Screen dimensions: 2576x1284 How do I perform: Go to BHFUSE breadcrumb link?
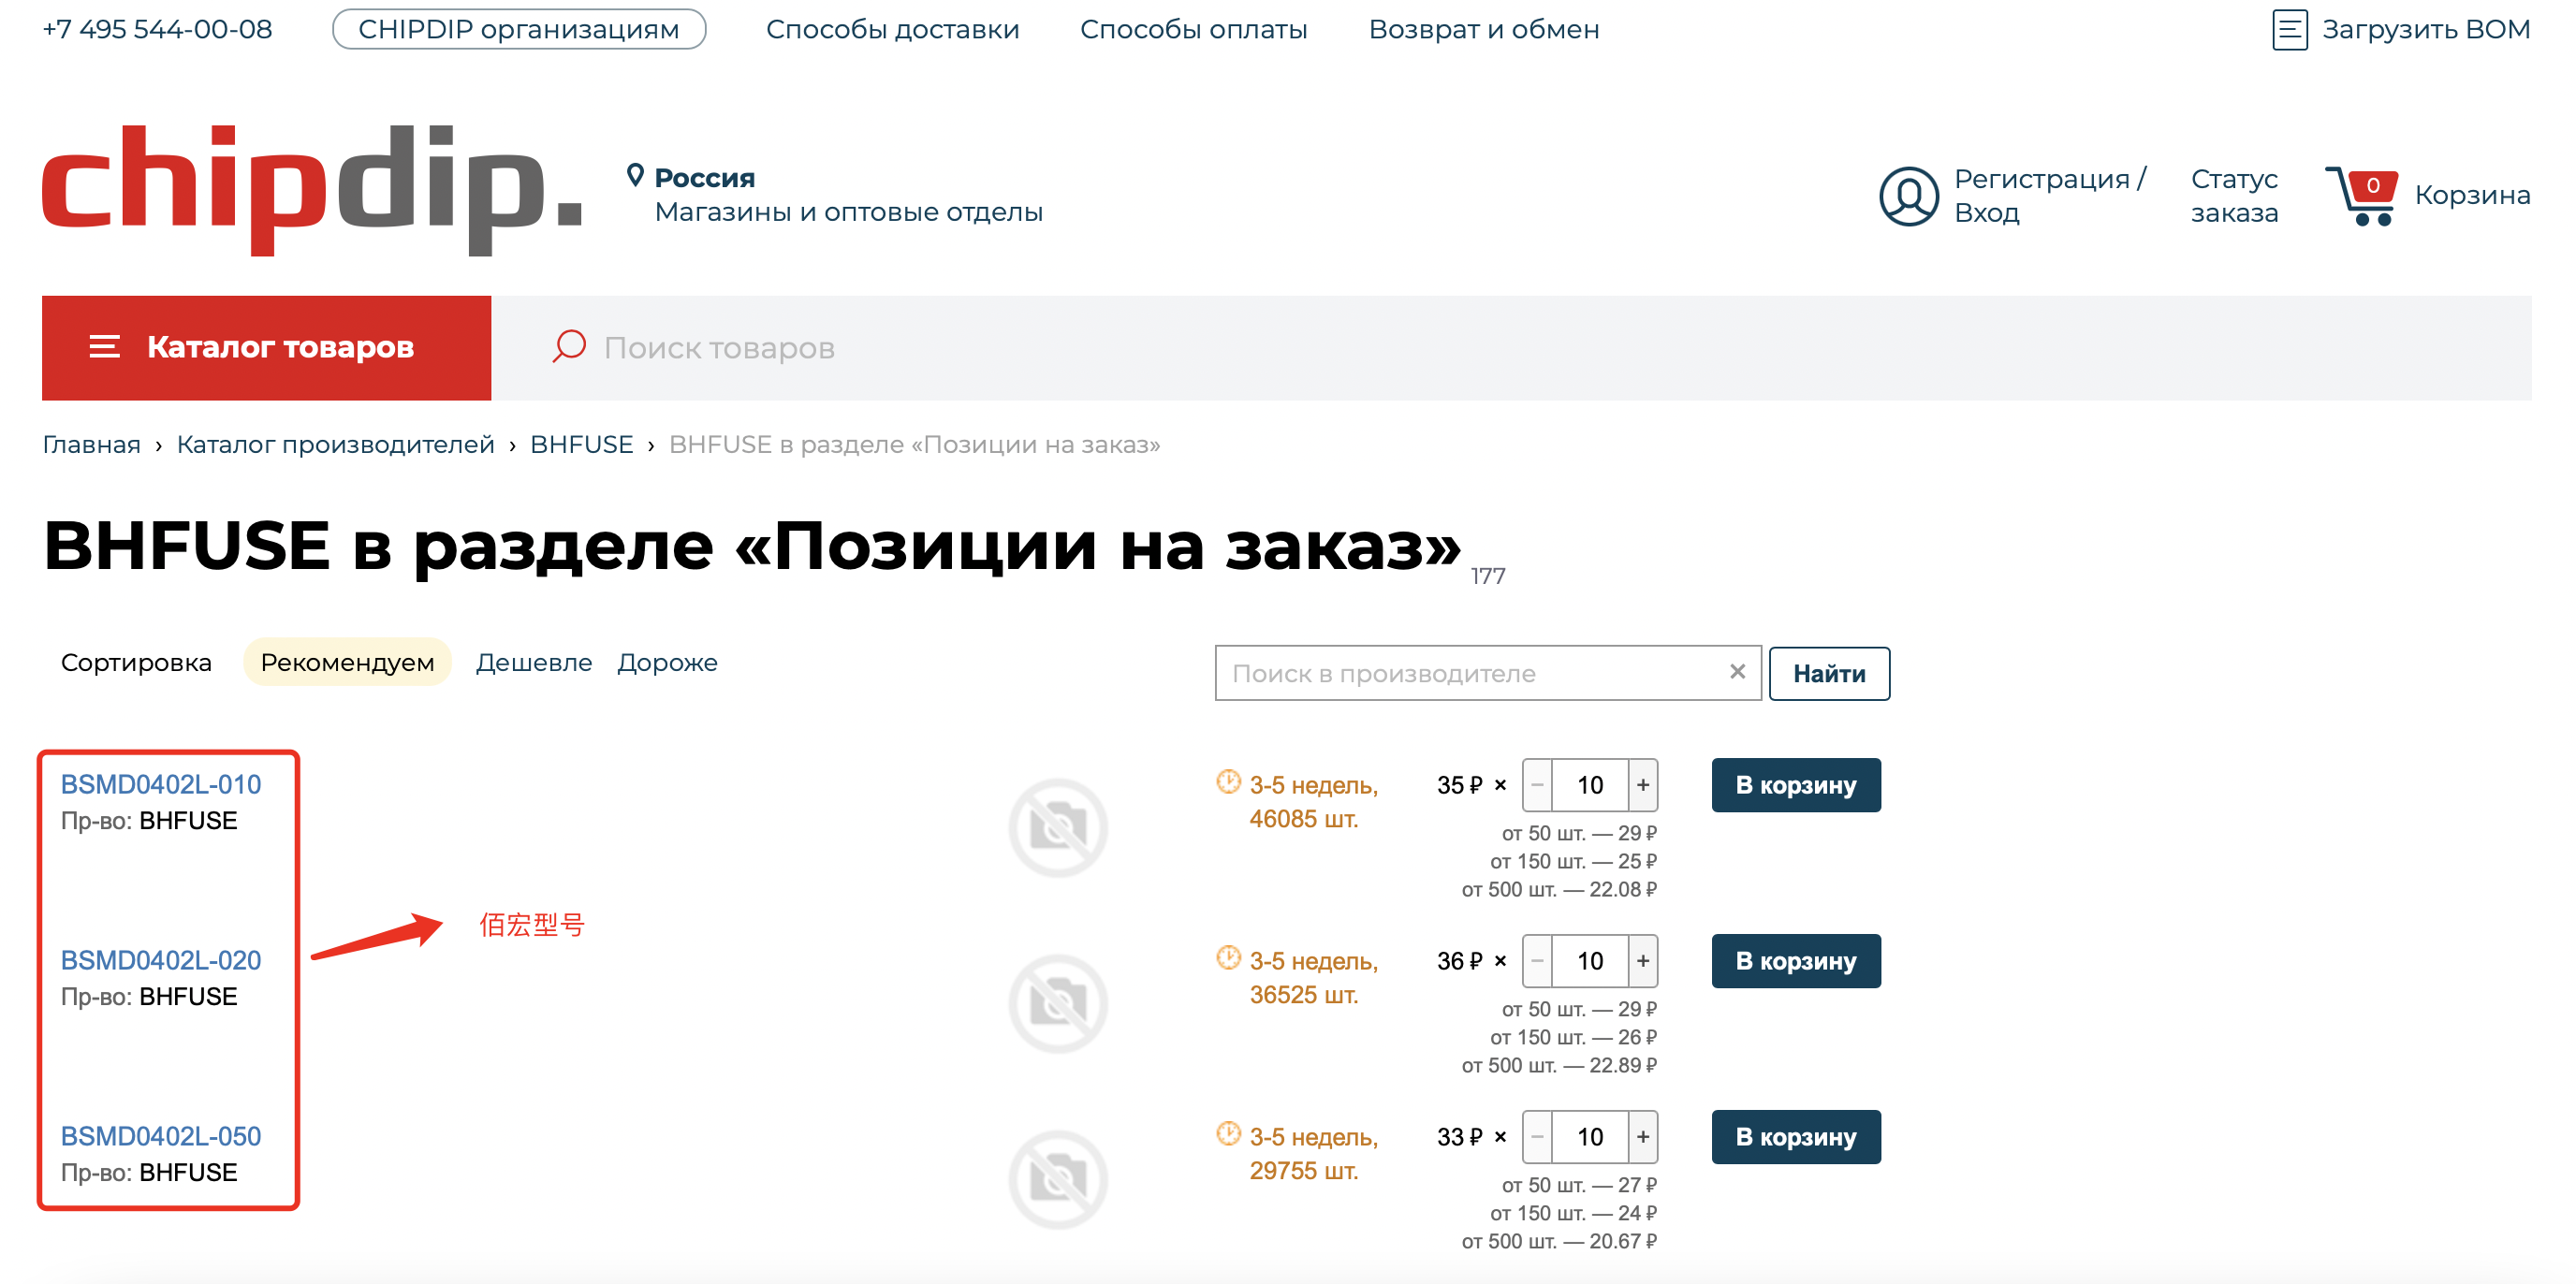click(581, 444)
